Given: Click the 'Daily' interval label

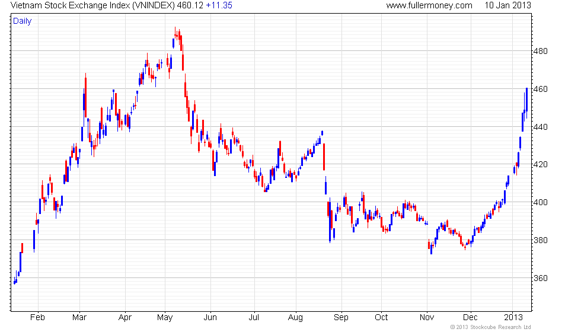Looking at the screenshot, I should click(x=23, y=21).
